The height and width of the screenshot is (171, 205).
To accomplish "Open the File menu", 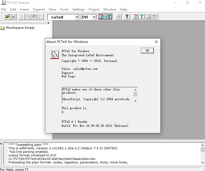I will [4, 9].
